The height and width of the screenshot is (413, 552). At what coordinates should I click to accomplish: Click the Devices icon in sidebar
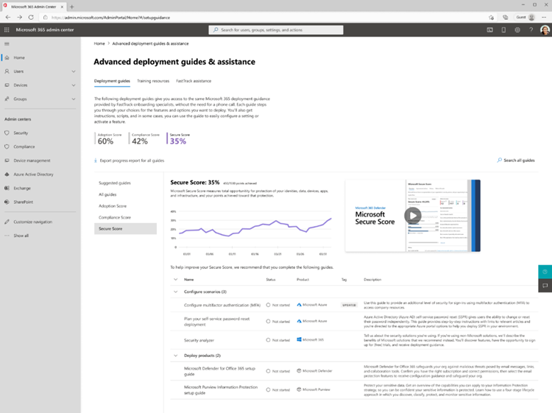pyautogui.click(x=7, y=85)
